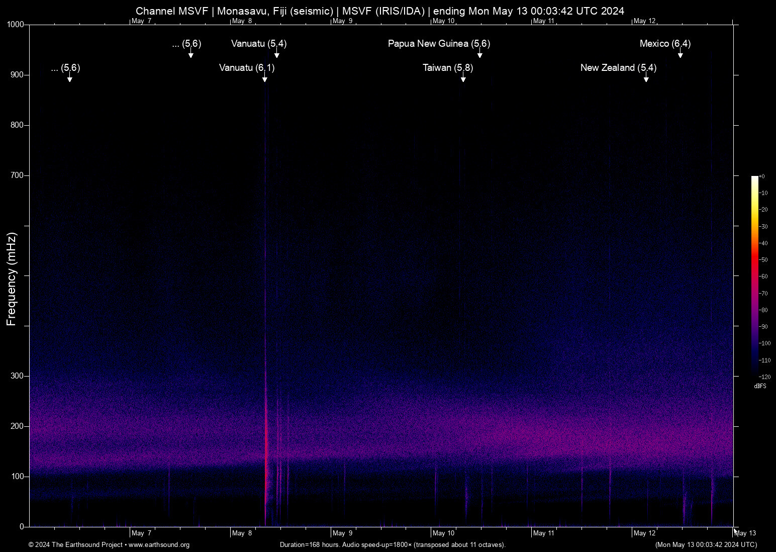Click the 'May 12' label on the top axis

645,21
